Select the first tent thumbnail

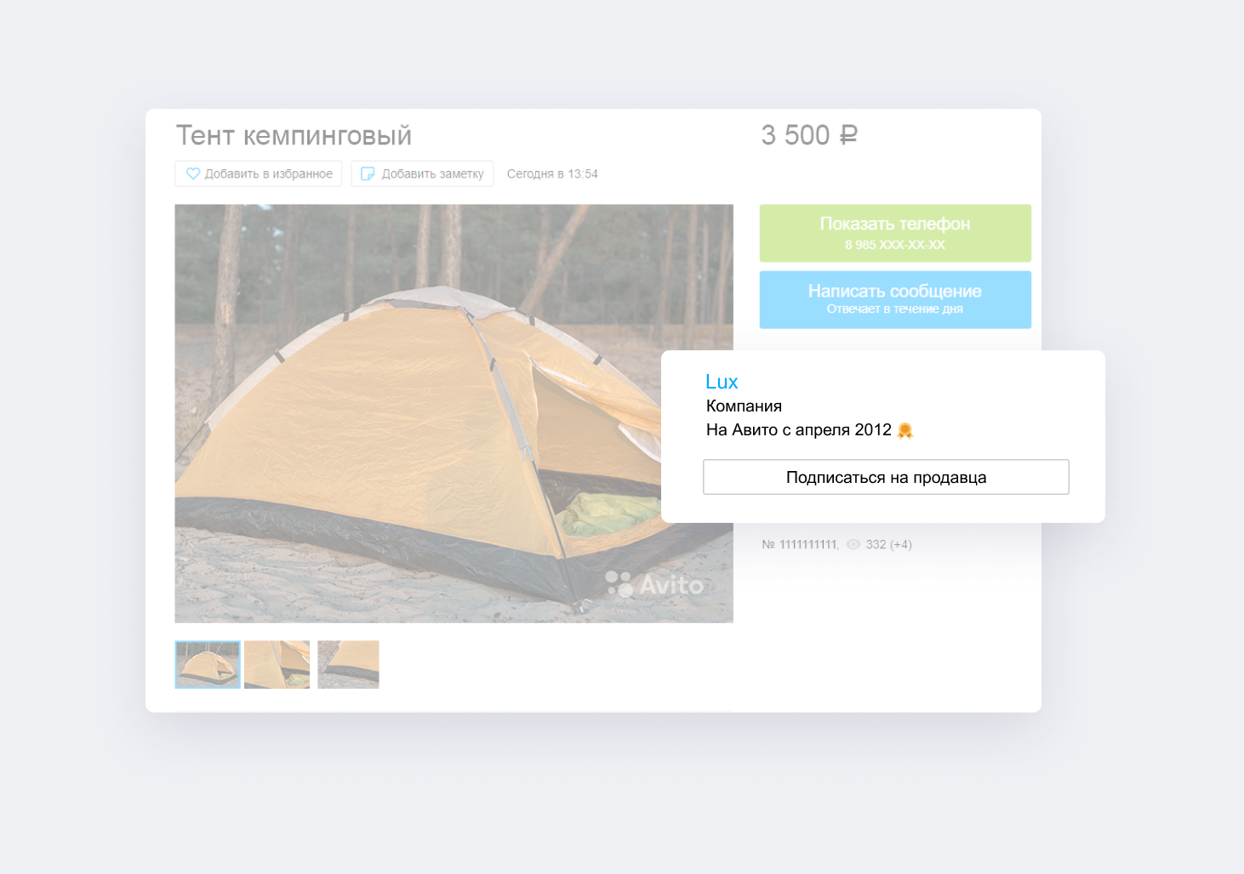pos(208,664)
